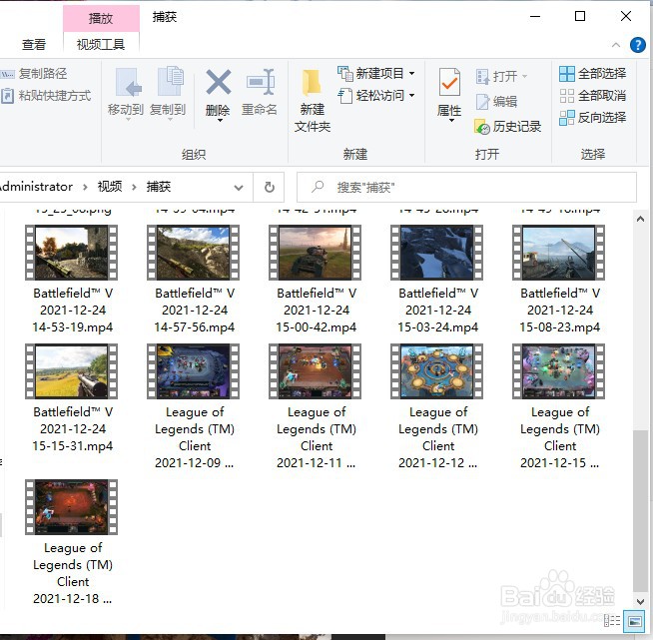
Task: Select Battlefield V 15-08-23.mp4 thumbnail
Action: [558, 253]
